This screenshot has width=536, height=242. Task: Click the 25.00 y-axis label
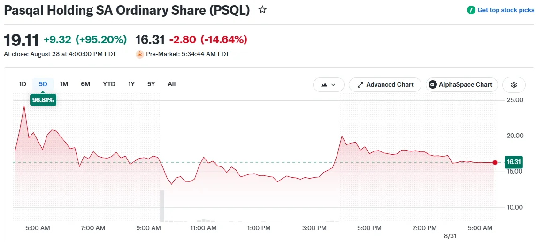(515, 100)
